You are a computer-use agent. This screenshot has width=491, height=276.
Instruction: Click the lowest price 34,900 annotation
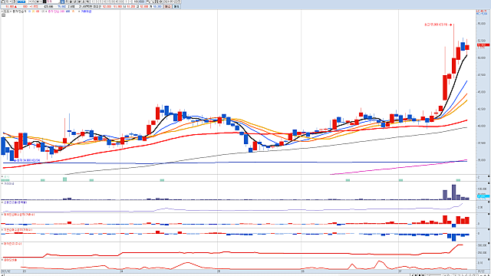pos(28,160)
